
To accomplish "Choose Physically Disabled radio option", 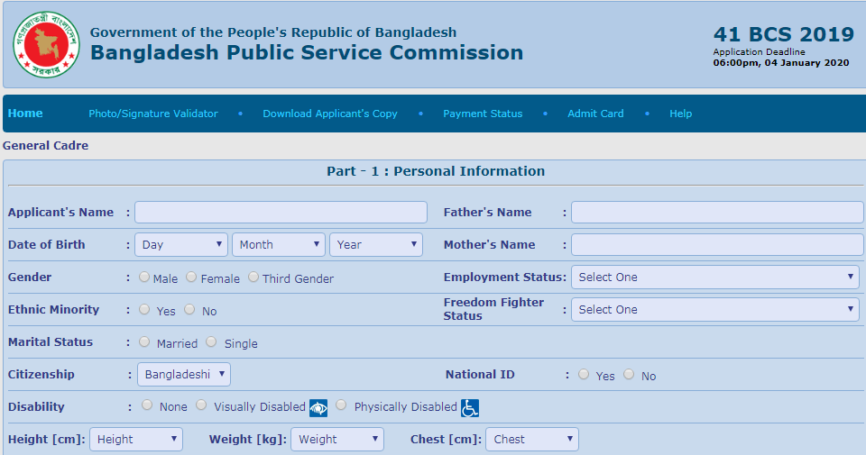I will click(x=341, y=405).
